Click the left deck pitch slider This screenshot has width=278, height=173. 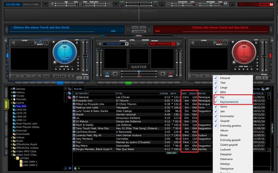coord(85,56)
